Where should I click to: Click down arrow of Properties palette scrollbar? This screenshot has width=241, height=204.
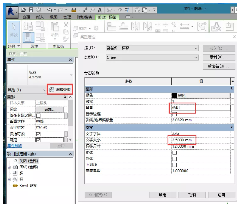coord(70,140)
